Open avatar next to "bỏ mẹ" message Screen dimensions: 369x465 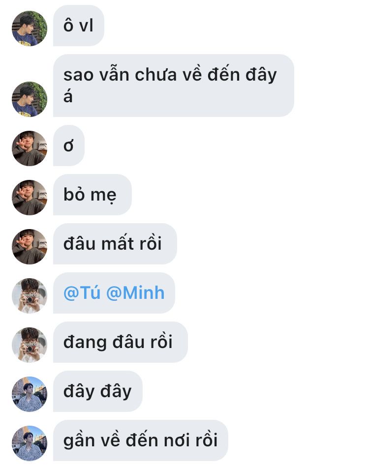coord(30,198)
